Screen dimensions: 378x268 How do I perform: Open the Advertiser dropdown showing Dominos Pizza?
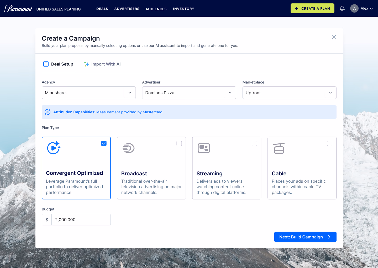[x=189, y=93]
